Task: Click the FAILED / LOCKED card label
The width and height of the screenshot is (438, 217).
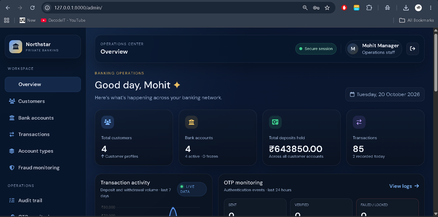Action: coord(374,205)
